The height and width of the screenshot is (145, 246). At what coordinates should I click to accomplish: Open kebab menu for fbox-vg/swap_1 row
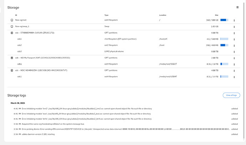pyautogui.click(x=234, y=27)
